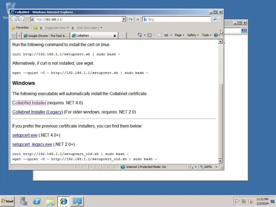Click the Windows heading text
The width and height of the screenshot is (276, 207).
point(24,83)
